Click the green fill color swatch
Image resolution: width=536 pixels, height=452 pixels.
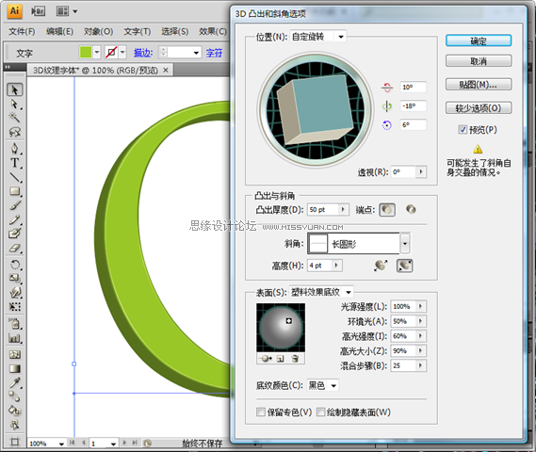click(86, 53)
